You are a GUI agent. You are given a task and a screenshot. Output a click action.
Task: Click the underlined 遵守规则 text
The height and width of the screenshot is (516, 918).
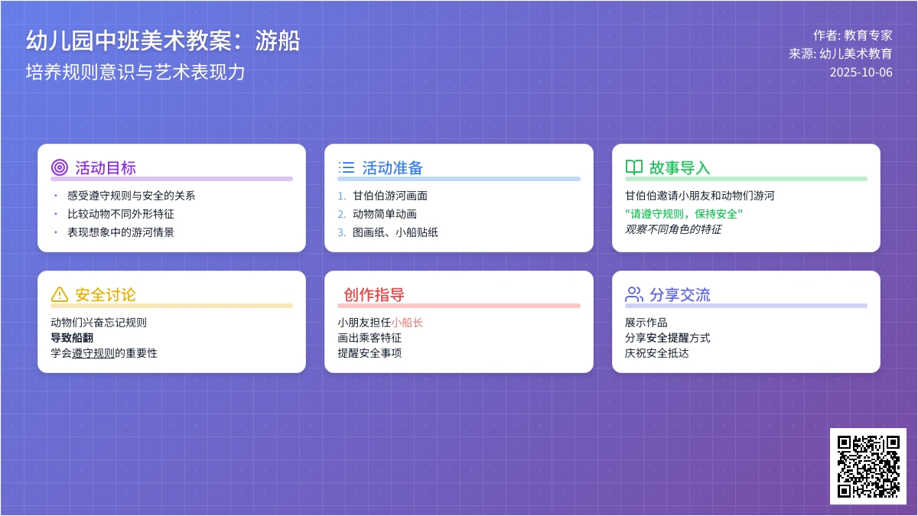(x=93, y=353)
